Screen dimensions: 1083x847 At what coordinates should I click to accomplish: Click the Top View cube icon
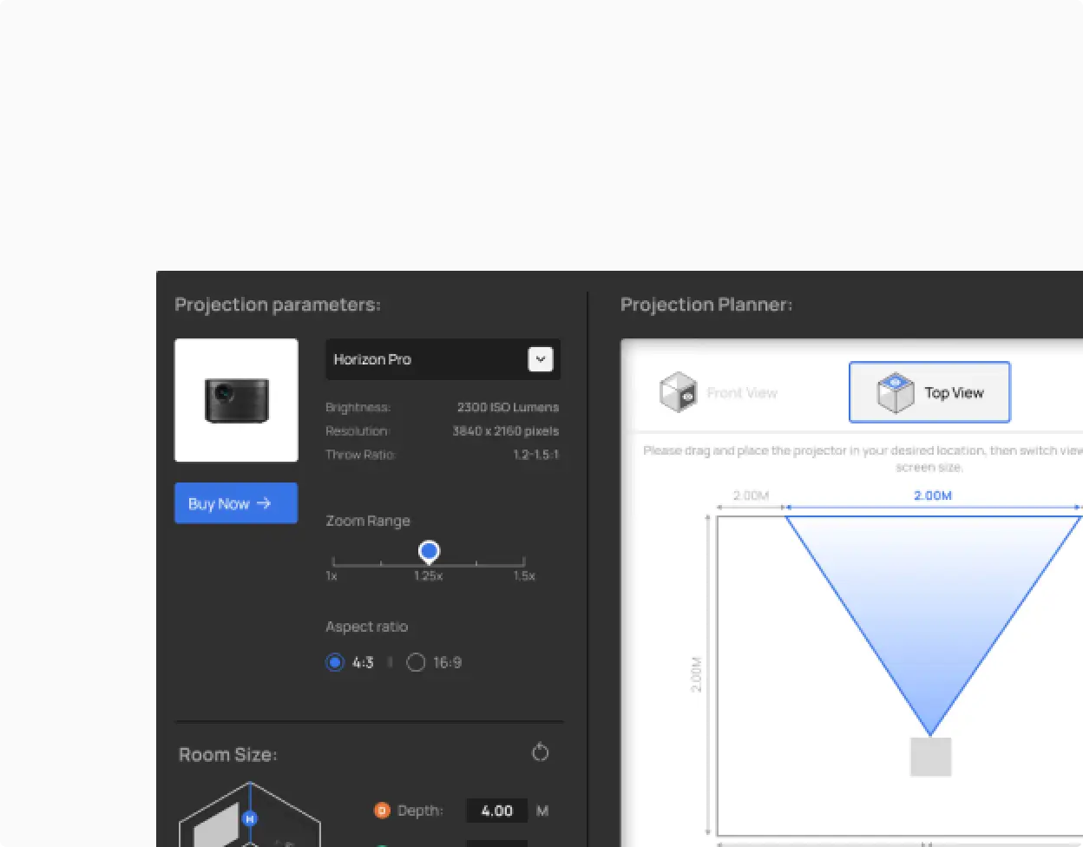click(x=895, y=393)
